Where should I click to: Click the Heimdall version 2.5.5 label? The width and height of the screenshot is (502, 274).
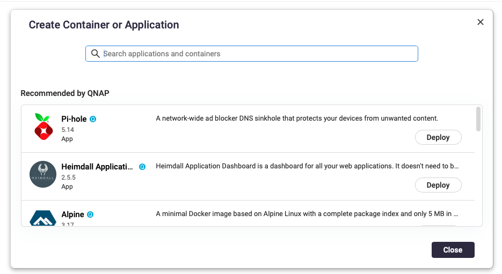coord(68,177)
